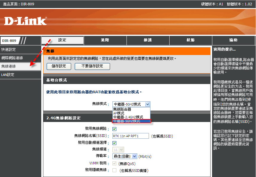
Task: Click the 不要儲存設定 button
Action: pos(92,66)
